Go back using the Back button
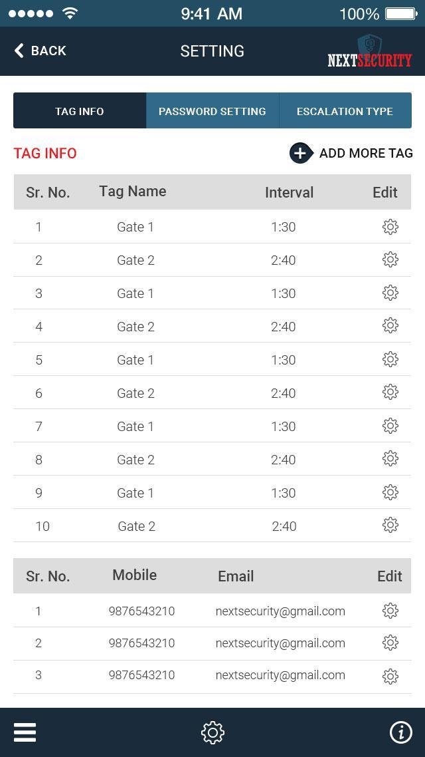Viewport: 425px width, 757px height. click(41, 51)
